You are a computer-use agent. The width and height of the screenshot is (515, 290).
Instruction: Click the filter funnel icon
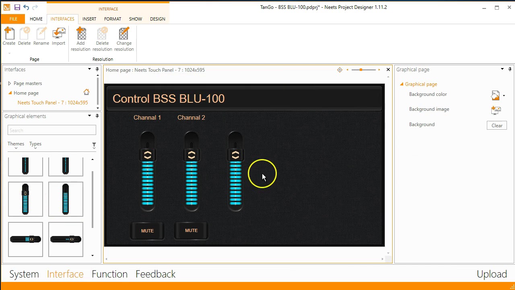[94, 145]
